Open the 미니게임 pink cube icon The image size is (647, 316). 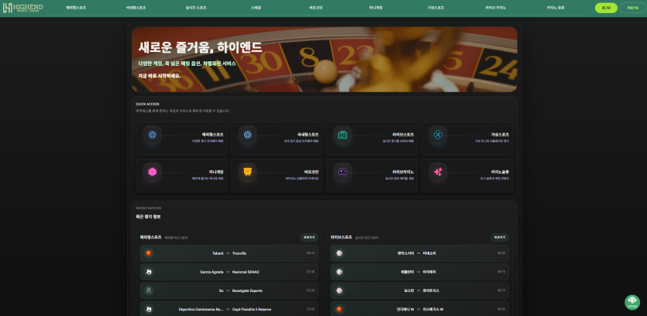[153, 172]
